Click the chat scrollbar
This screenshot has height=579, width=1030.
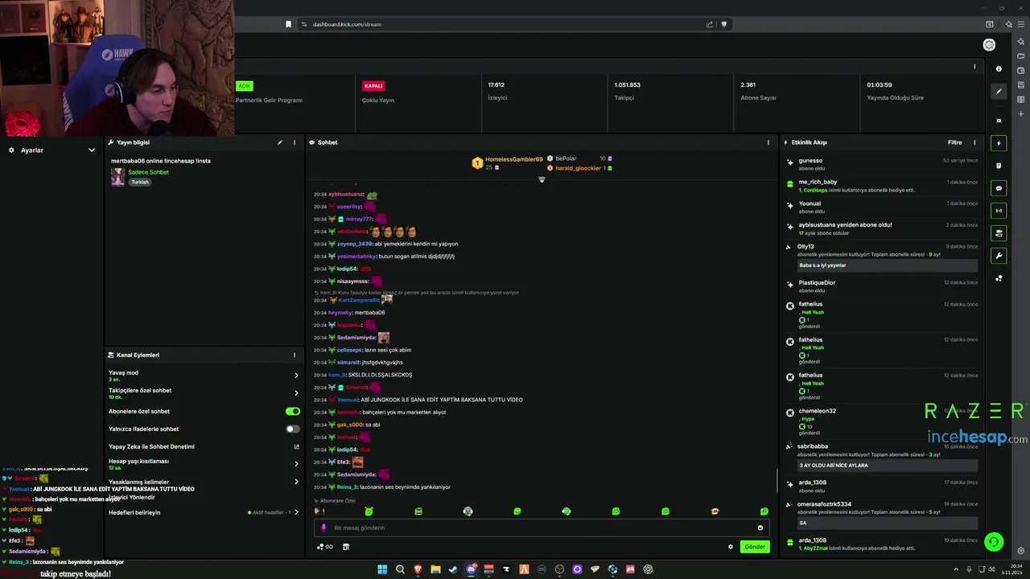777,481
